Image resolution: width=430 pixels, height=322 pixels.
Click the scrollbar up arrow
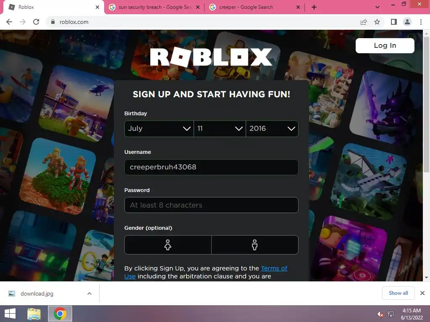click(426, 33)
